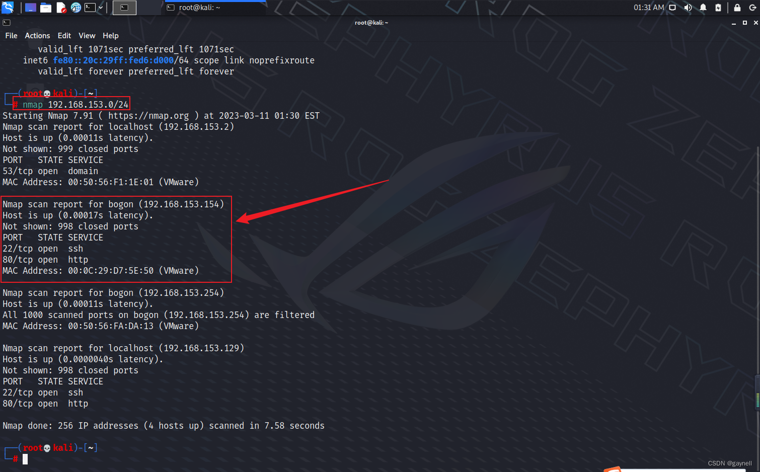
Task: Expand the terminal launcher dropdown arrow
Action: point(101,8)
